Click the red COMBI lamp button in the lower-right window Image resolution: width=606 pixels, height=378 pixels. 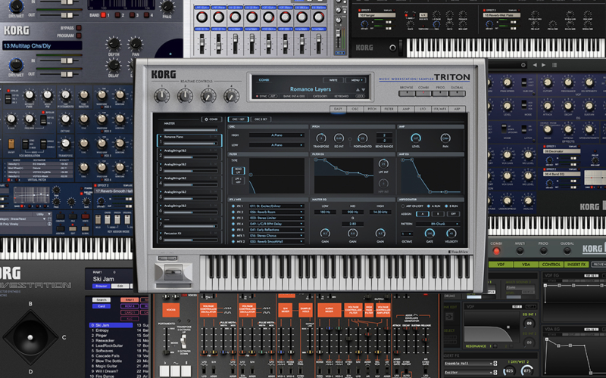point(496,252)
